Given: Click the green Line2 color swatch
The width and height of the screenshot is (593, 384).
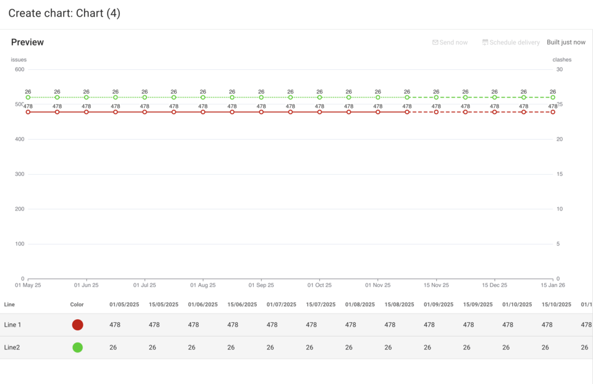Looking at the screenshot, I should pyautogui.click(x=77, y=348).
